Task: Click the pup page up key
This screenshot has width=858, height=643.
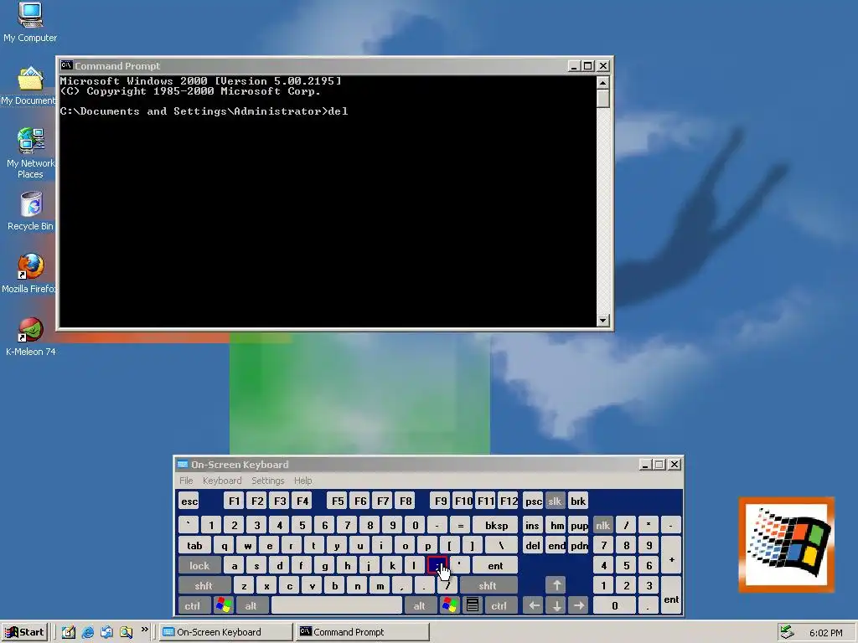Action: 579,526
